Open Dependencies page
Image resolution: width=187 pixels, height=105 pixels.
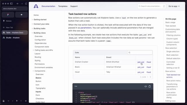tap(41, 43)
